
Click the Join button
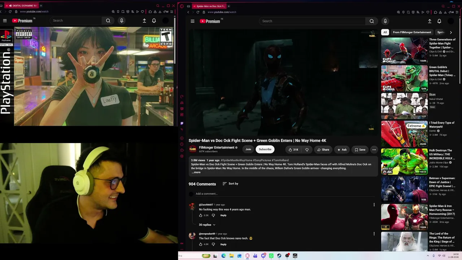tap(248, 149)
